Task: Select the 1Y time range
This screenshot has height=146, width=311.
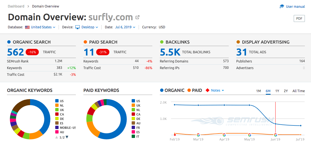Action: [277, 91]
